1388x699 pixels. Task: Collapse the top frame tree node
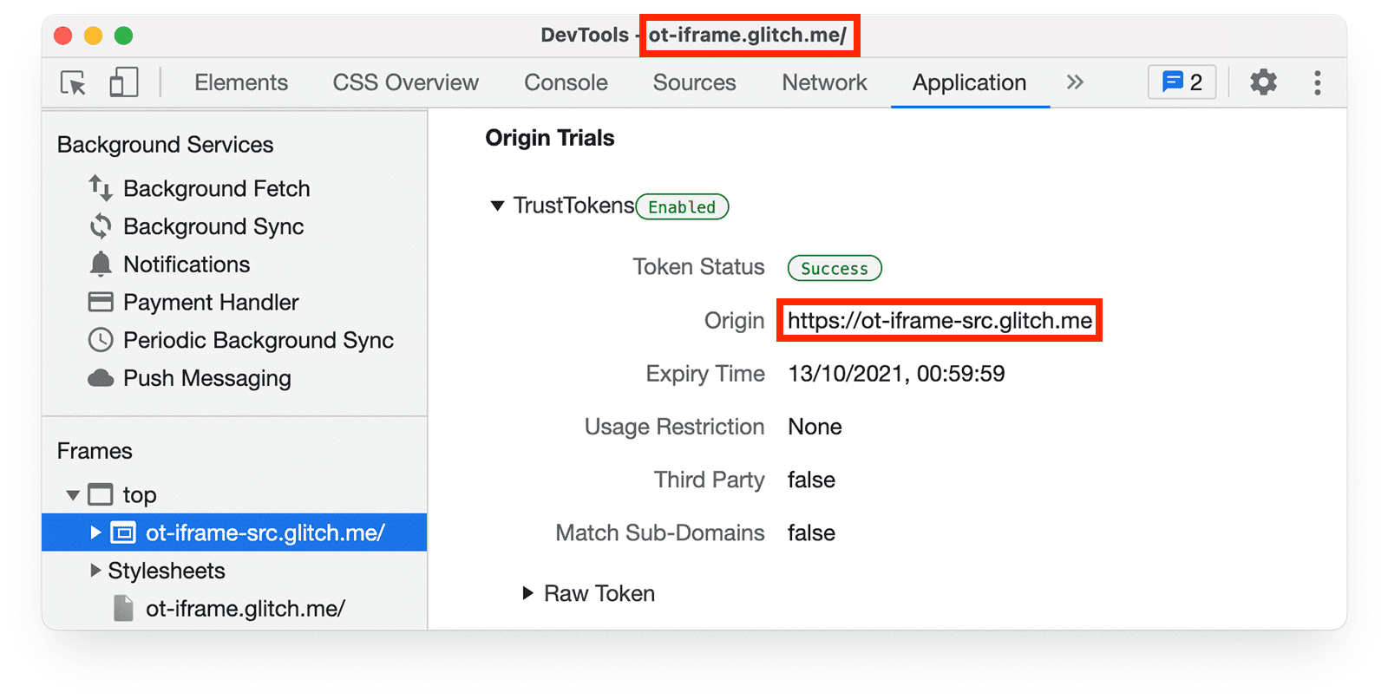[73, 495]
